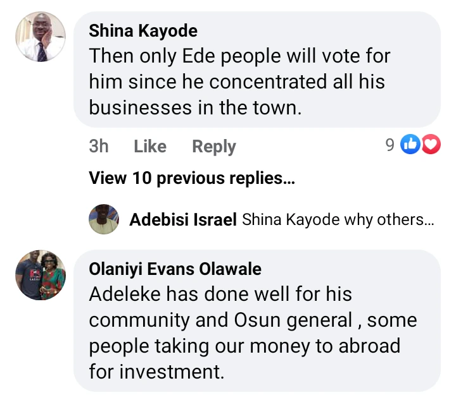This screenshot has width=456, height=395.
Task: Click the blue thumbs-up reaction icon
Action: coord(412,145)
